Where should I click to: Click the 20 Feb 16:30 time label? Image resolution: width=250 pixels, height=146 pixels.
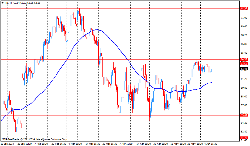(59, 144)
